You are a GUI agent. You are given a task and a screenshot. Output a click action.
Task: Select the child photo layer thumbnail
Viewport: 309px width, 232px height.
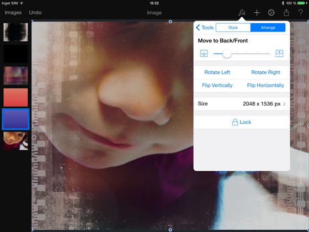pyautogui.click(x=15, y=141)
